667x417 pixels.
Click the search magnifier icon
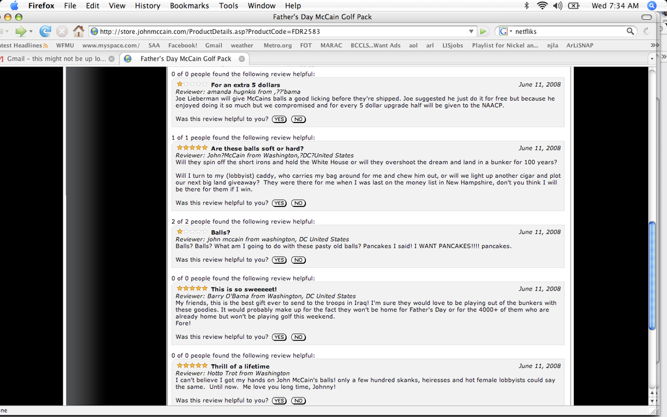630,31
